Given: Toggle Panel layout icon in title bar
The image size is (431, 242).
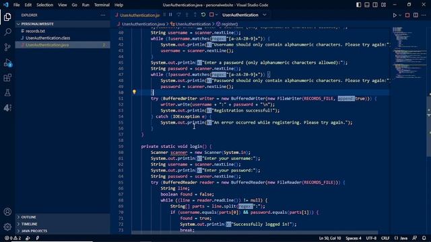Looking at the screenshot, I should [366, 5].
